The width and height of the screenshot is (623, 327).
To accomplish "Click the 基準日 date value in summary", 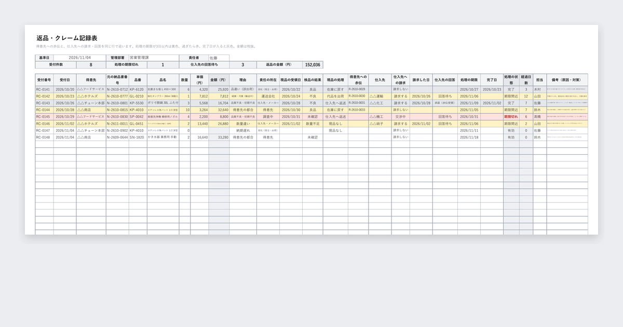I will [x=80, y=58].
